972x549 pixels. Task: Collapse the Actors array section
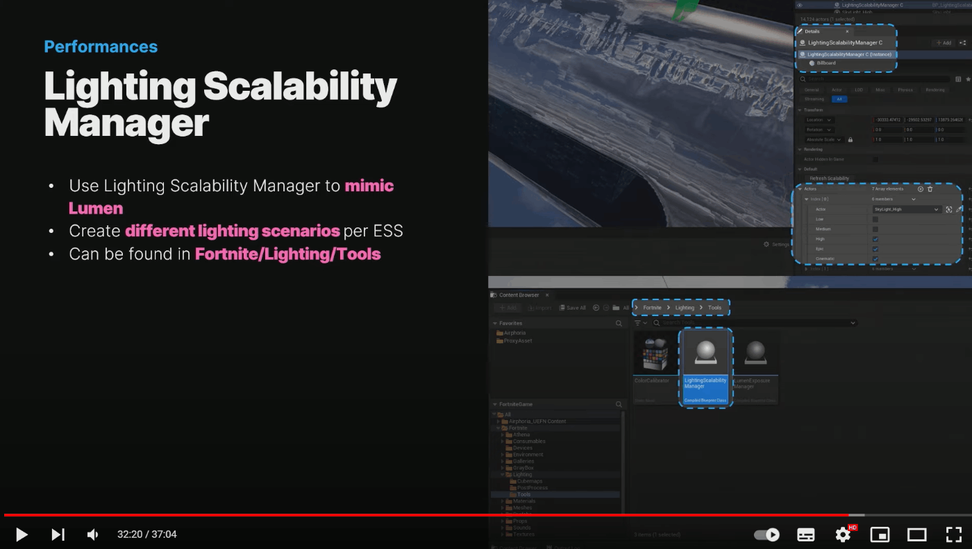800,189
